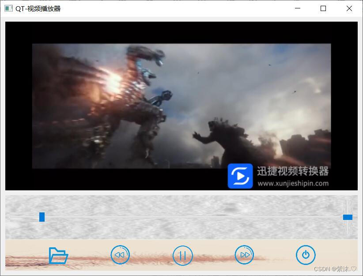Minimize the QT video player window
Viewport: 363px width, 276px height.
click(x=298, y=8)
